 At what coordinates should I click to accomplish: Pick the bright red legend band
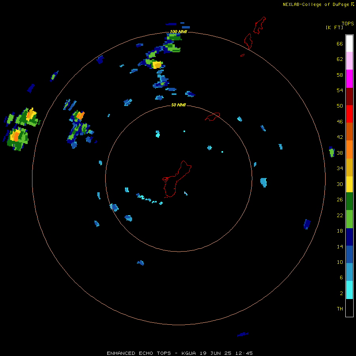(349, 114)
